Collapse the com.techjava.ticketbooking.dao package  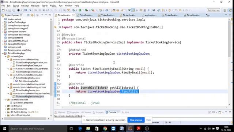(8, 75)
